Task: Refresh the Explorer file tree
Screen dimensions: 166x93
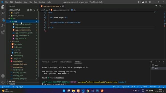Action: 34,10
